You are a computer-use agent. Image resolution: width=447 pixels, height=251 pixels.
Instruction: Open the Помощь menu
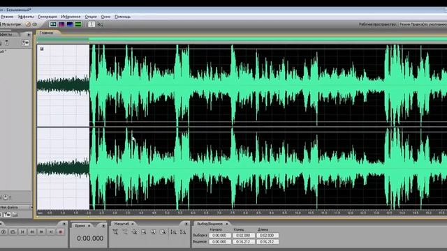[x=123, y=17]
